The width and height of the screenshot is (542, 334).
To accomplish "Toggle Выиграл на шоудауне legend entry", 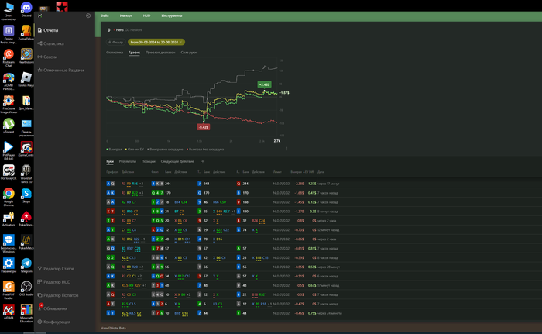I will tap(165, 149).
